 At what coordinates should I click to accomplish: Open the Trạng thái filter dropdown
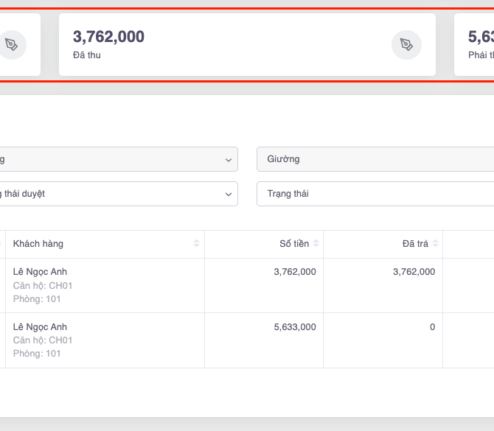click(376, 194)
